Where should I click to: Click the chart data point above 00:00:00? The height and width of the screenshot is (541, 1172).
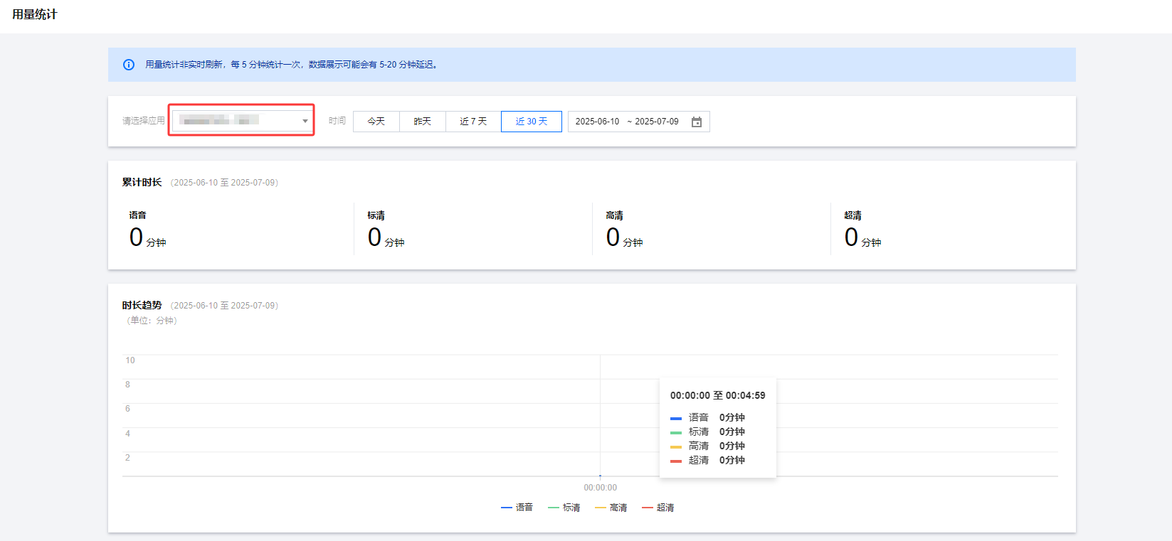[x=601, y=476]
